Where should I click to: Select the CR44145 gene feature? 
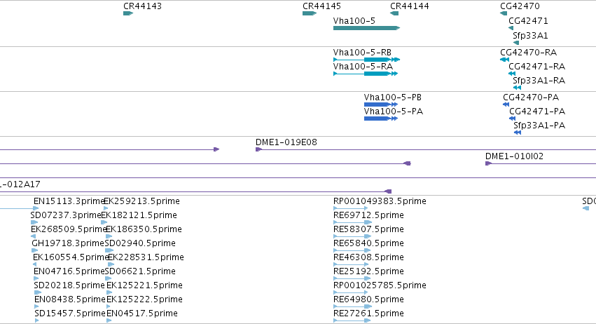coord(310,13)
